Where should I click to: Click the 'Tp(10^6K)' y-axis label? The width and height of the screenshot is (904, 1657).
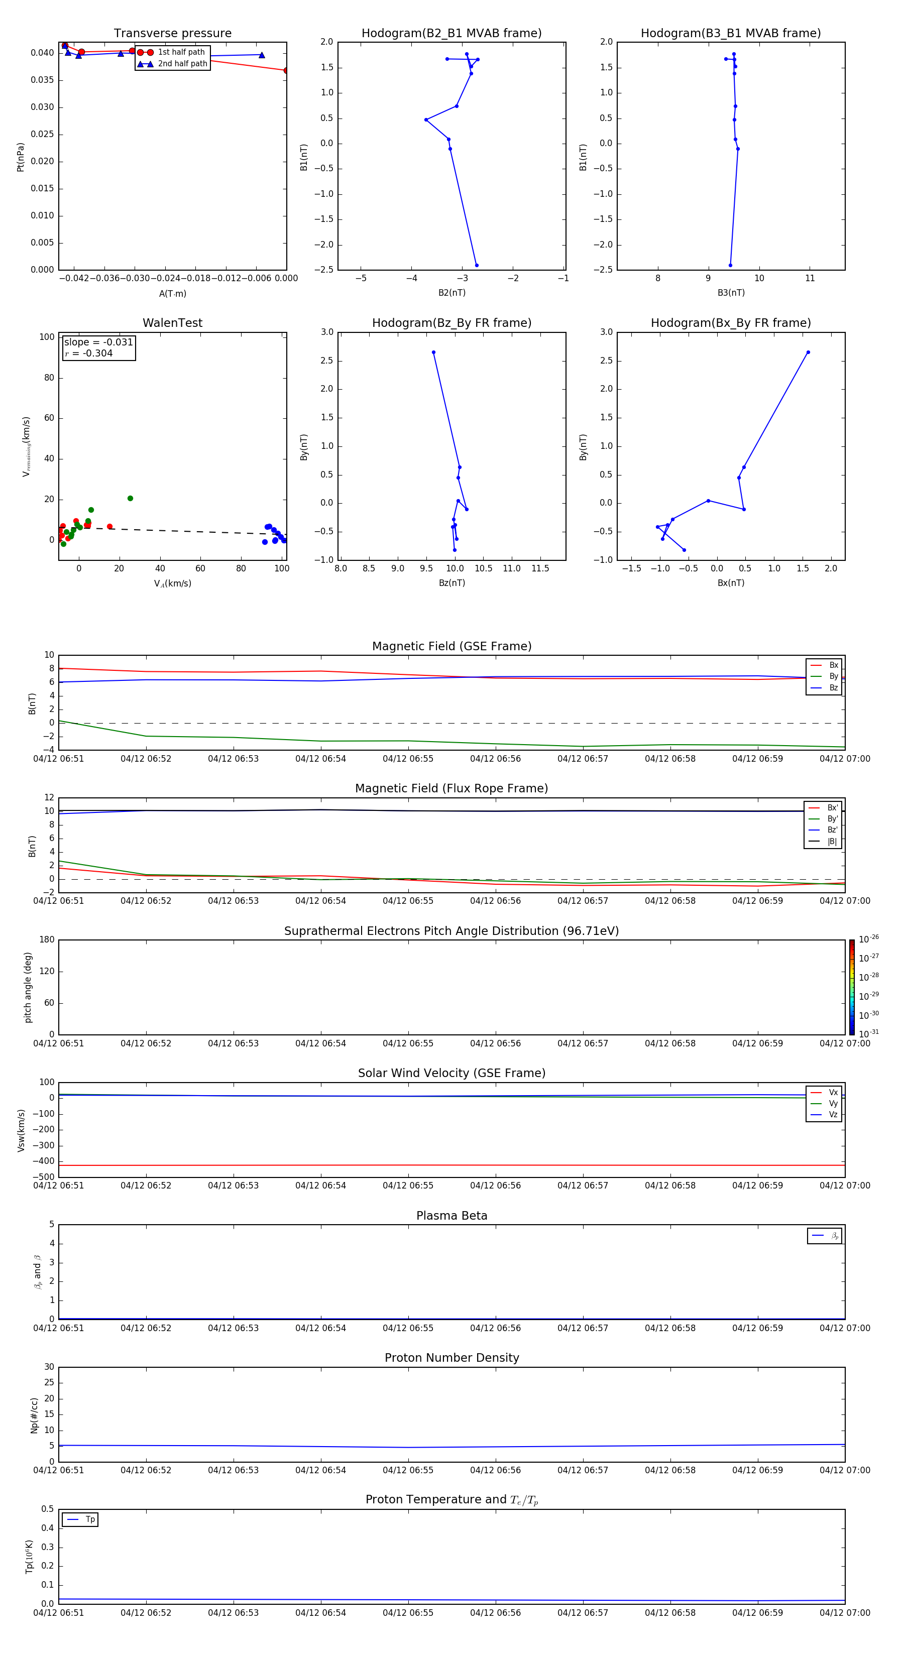29,1557
